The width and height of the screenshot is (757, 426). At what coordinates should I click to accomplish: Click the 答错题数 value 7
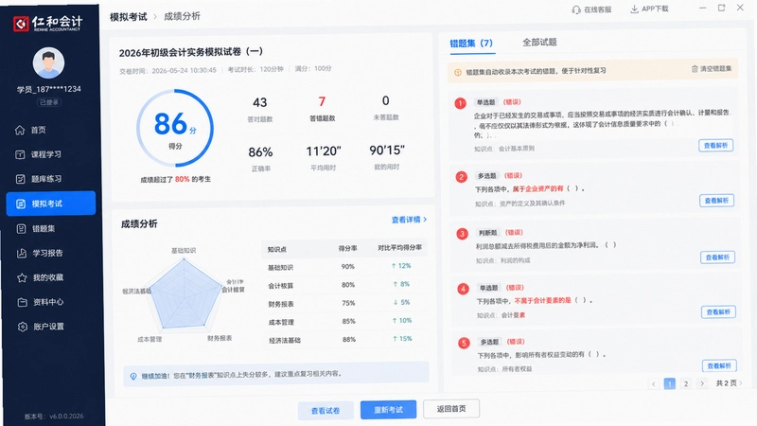(322, 101)
